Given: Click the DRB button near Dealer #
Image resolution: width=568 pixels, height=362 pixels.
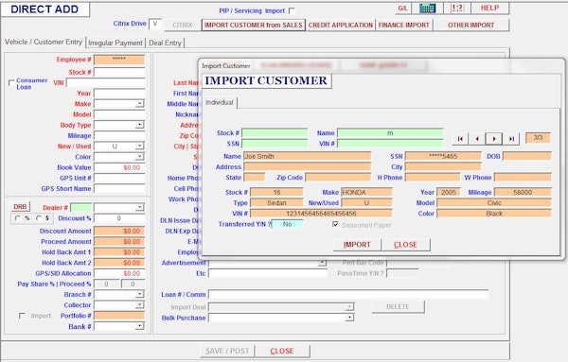Looking at the screenshot, I should pyautogui.click(x=20, y=206).
